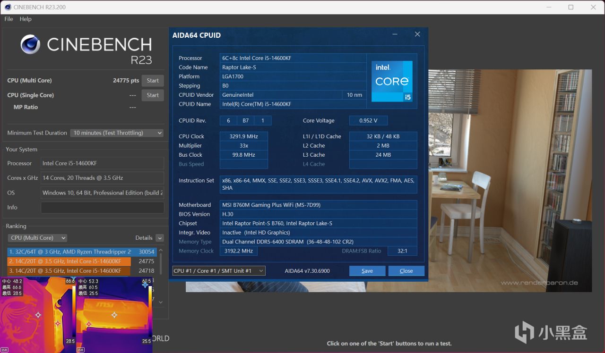Click the left thermal image with dragon
This screenshot has height=353, width=605.
37,315
